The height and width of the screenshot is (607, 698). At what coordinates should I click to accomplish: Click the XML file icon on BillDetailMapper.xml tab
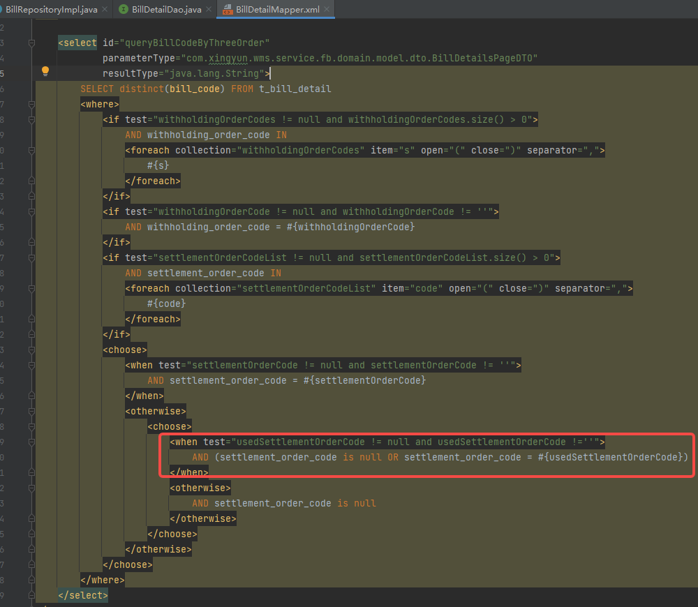point(228,9)
